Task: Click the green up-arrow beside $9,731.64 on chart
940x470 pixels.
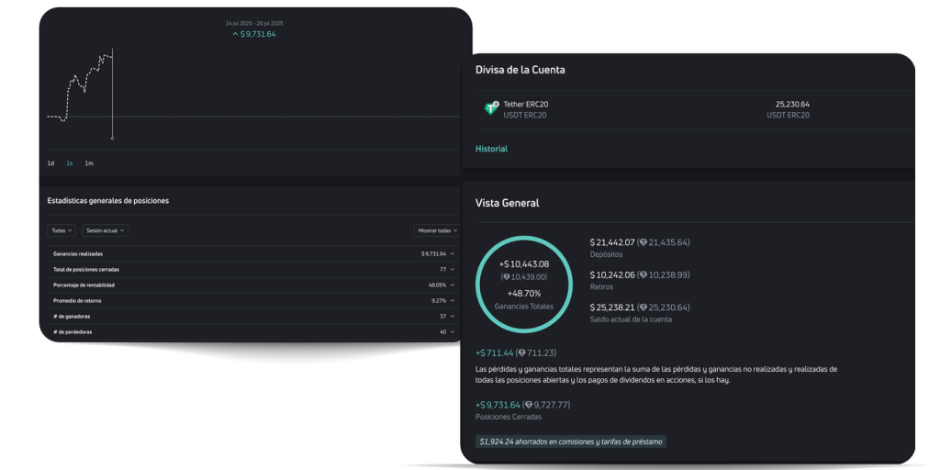Action: [x=235, y=34]
